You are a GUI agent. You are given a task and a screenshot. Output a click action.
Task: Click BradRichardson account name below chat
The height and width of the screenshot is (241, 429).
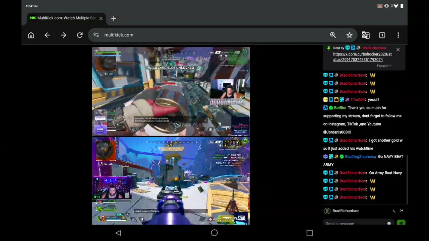coord(346,211)
